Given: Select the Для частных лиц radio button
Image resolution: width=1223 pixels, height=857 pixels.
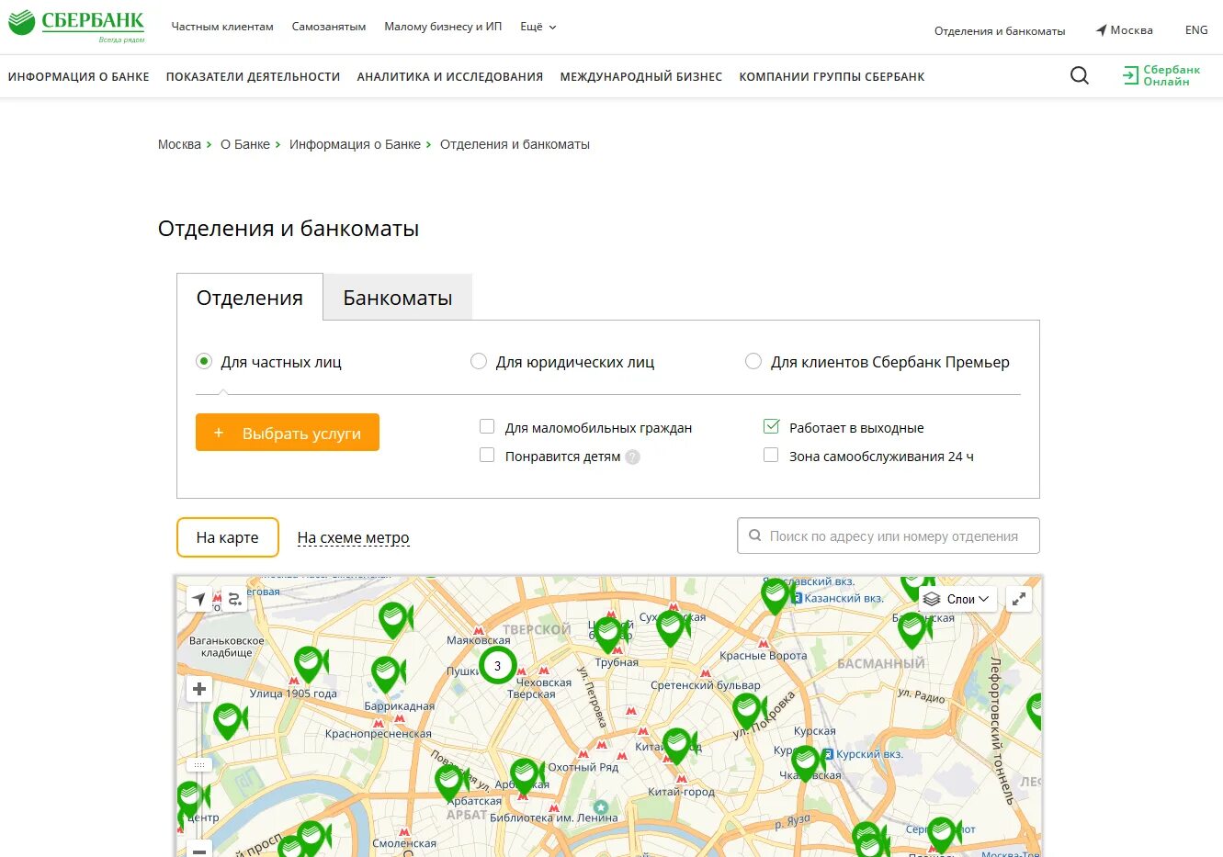Looking at the screenshot, I should 204,361.
